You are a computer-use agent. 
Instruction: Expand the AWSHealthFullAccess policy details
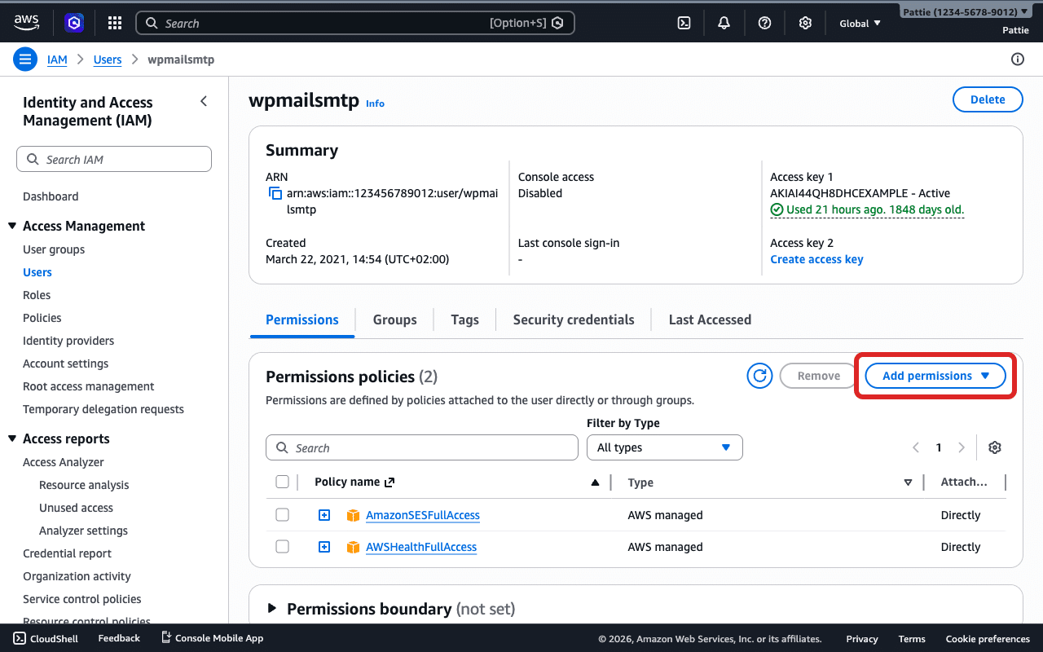point(324,547)
